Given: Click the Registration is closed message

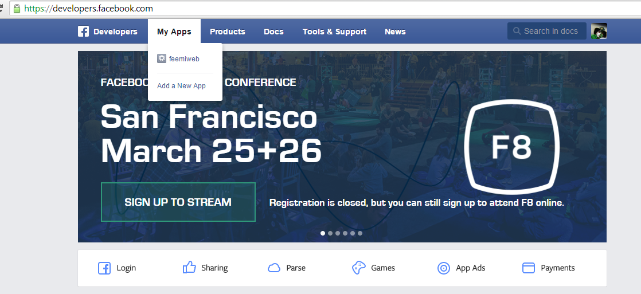Looking at the screenshot, I should (x=417, y=202).
